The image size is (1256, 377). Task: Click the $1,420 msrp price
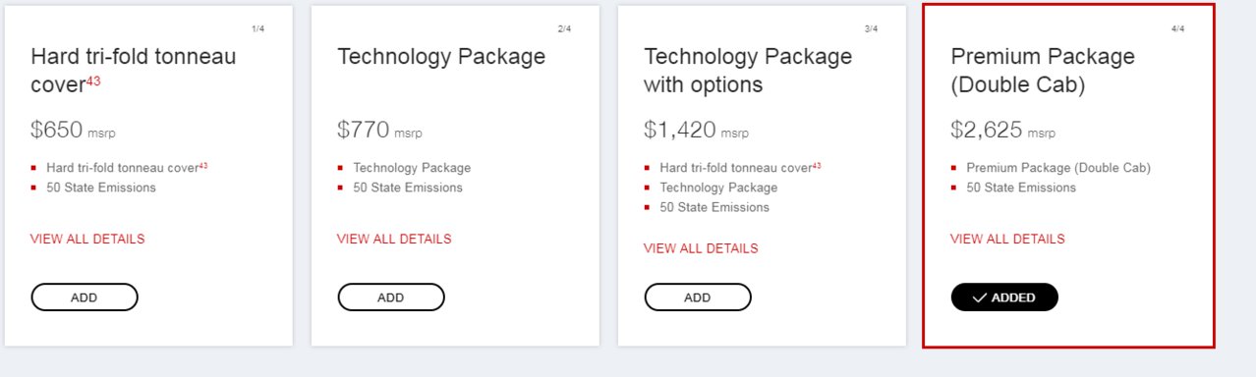click(697, 130)
